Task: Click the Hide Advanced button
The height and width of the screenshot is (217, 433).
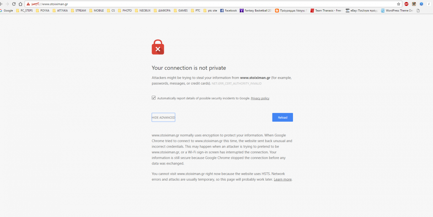Action: click(163, 117)
